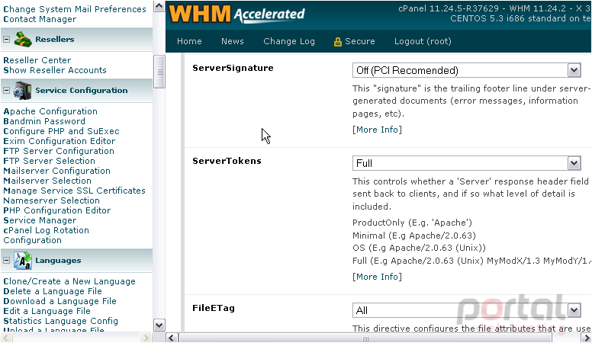Open Statistics Language Config
Image resolution: width=592 pixels, height=343 pixels.
[x=60, y=321]
